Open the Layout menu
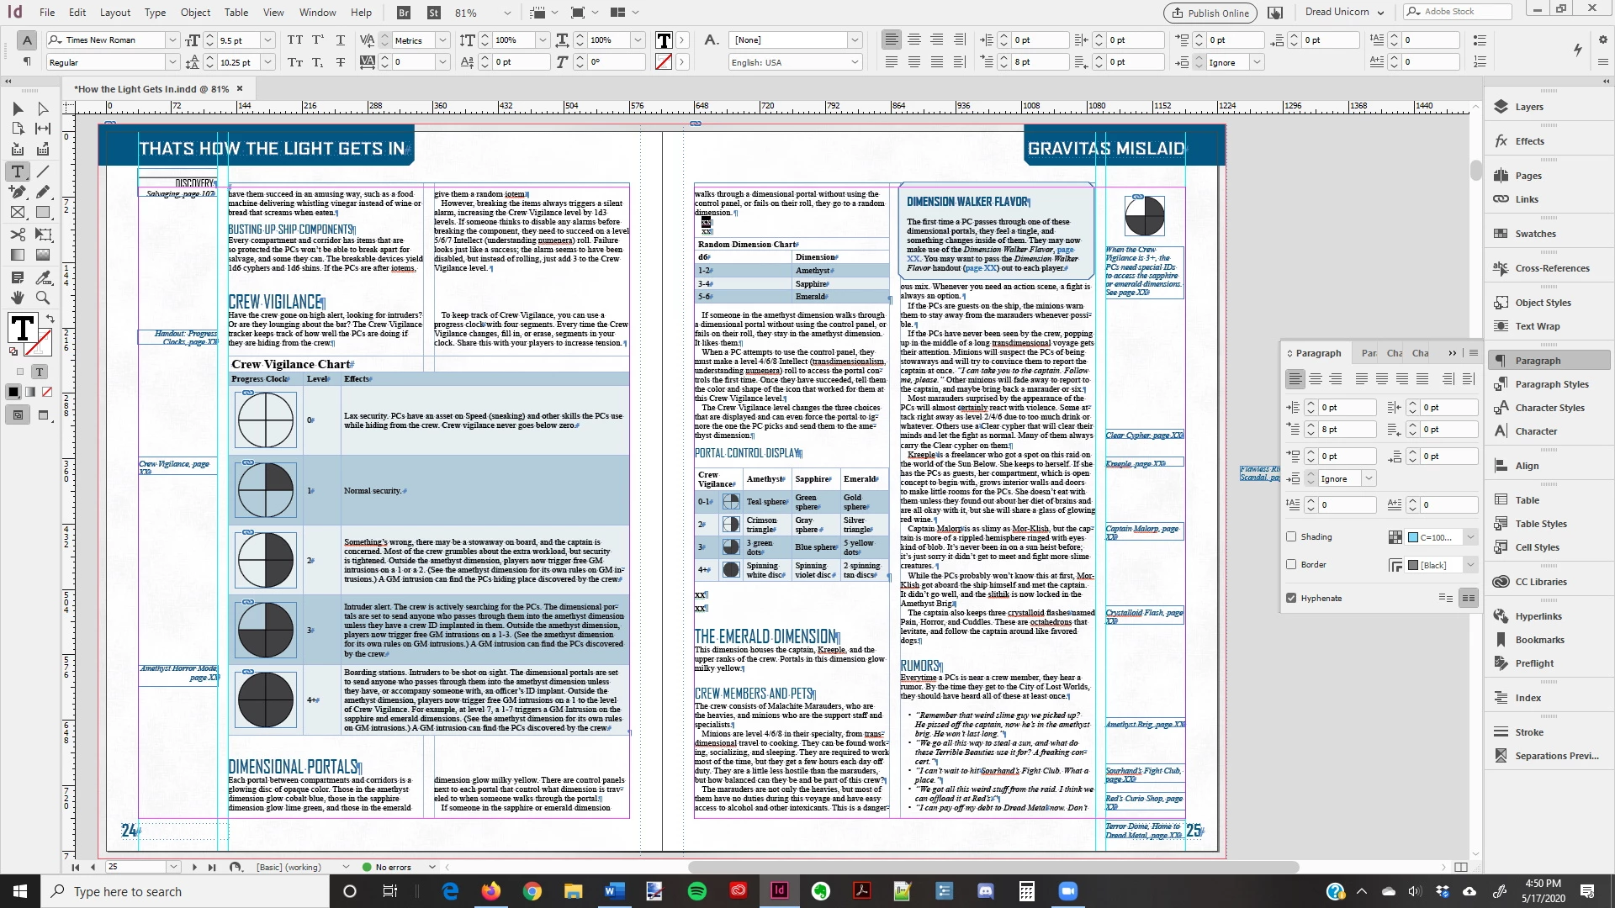The width and height of the screenshot is (1615, 908). [x=115, y=12]
